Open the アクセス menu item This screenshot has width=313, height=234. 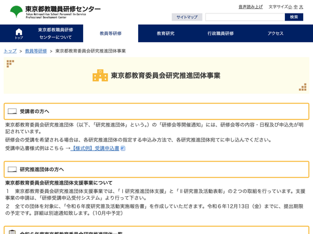pyautogui.click(x=276, y=34)
